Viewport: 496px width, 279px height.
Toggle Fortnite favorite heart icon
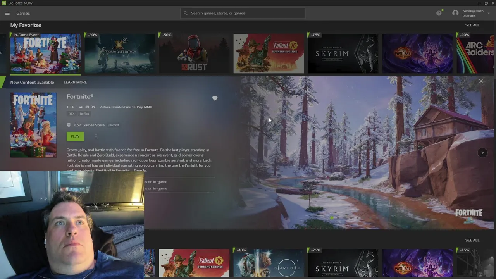click(215, 98)
